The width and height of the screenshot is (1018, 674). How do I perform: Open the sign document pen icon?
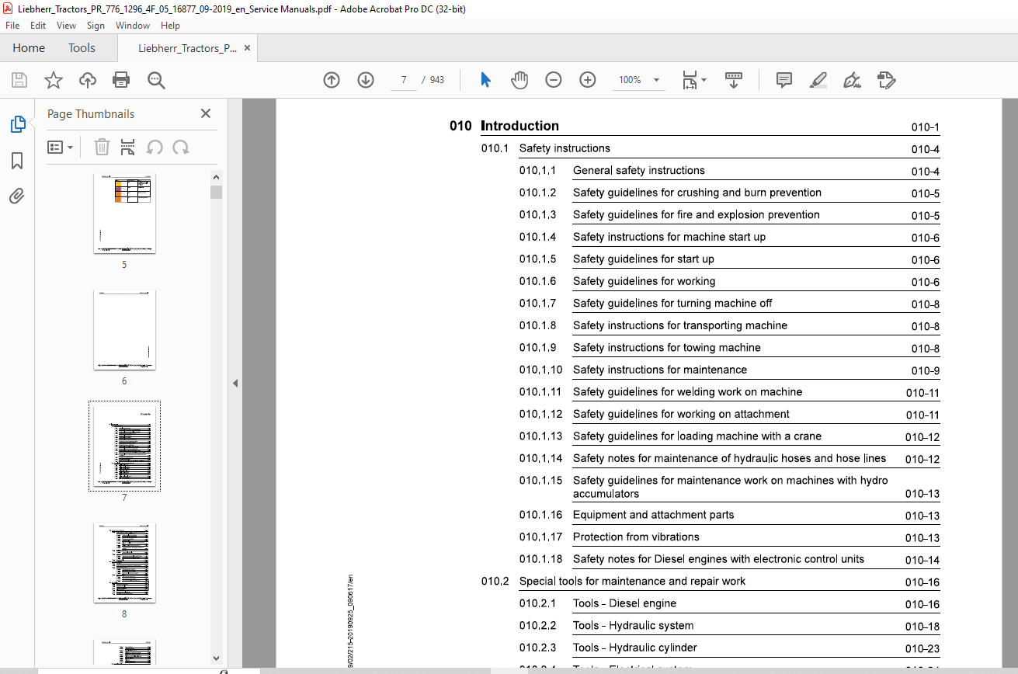853,80
